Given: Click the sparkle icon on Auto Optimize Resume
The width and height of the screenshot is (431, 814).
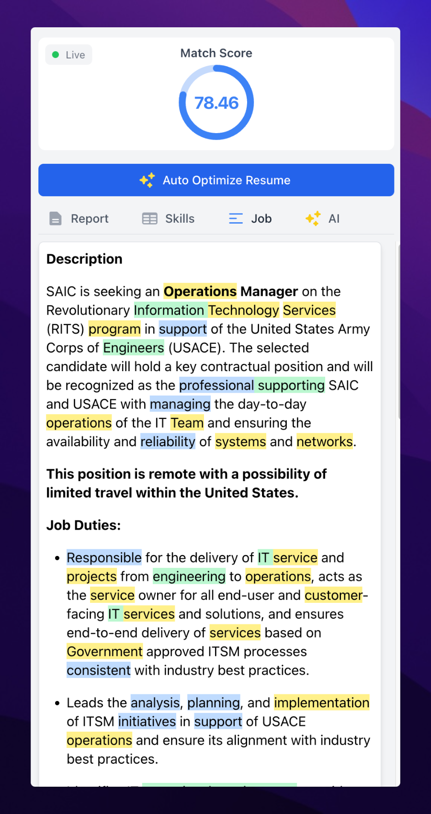Looking at the screenshot, I should [x=147, y=180].
